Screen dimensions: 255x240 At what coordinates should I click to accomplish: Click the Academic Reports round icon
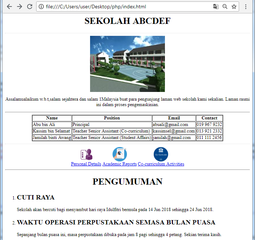pos(119,154)
